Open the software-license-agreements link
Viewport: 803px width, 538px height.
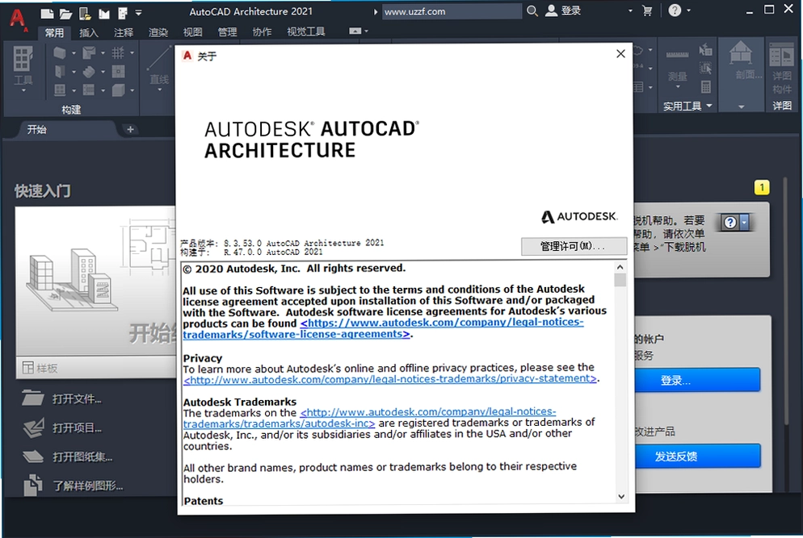383,328
